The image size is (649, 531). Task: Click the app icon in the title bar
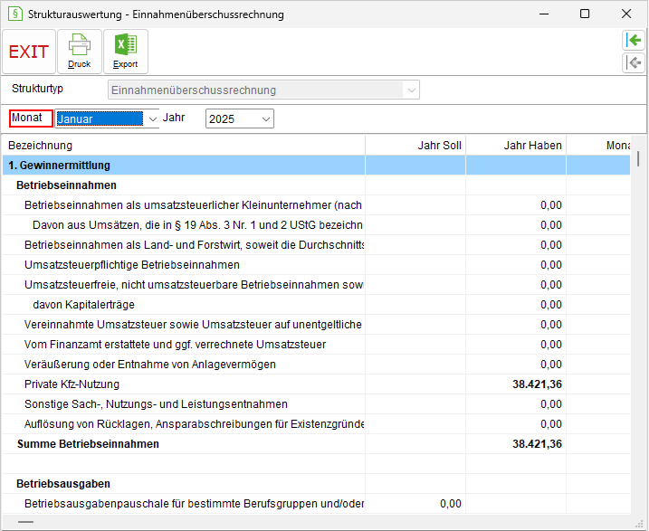15,14
